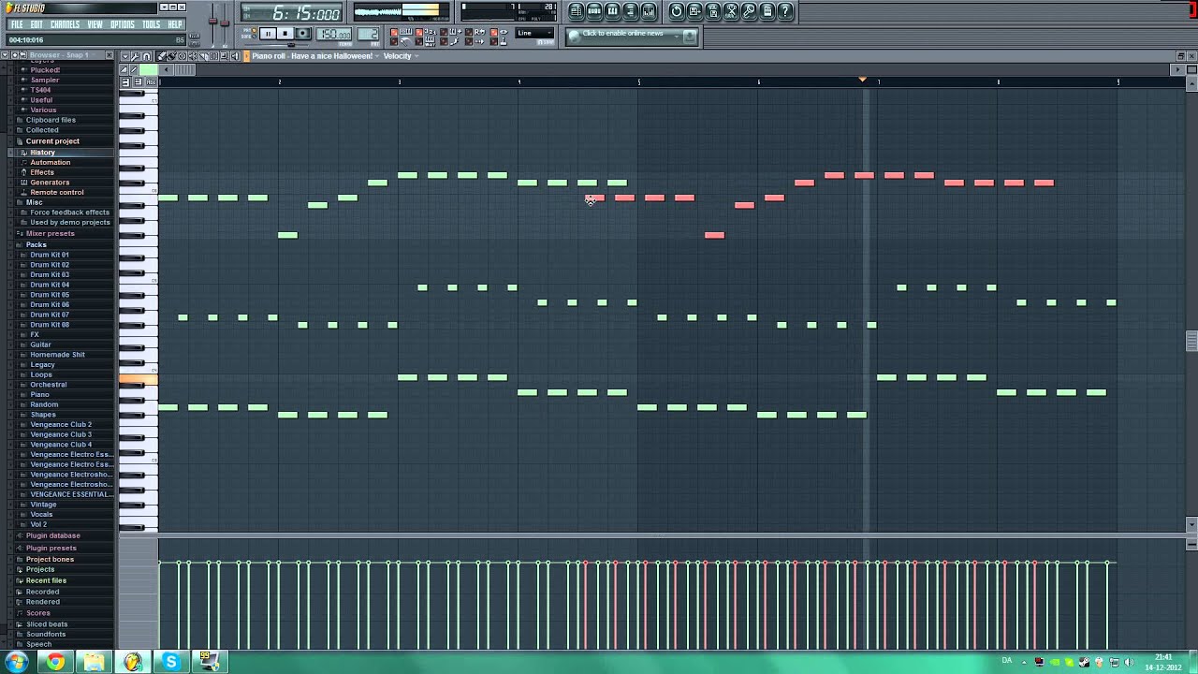Click the render/export icon
This screenshot has height=674, width=1198.
713,11
